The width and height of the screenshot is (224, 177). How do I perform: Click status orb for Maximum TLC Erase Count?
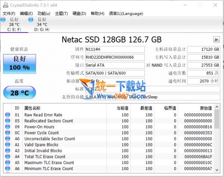pyautogui.click(x=7, y=162)
